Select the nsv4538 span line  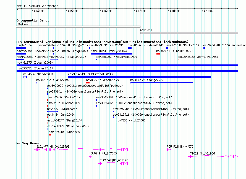point(121,123)
